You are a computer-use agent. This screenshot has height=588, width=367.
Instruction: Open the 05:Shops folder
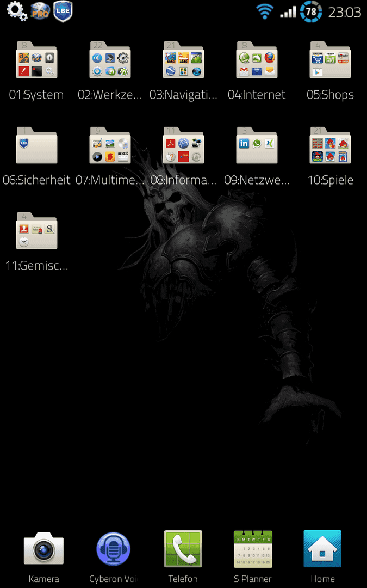coord(330,60)
